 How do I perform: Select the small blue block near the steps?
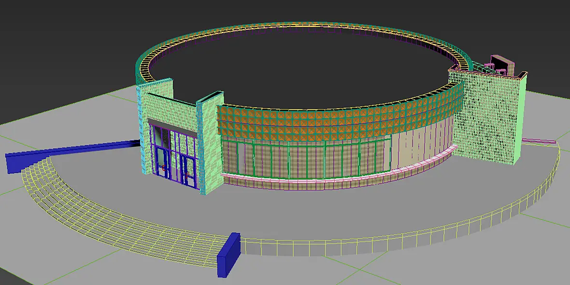coord(228,255)
